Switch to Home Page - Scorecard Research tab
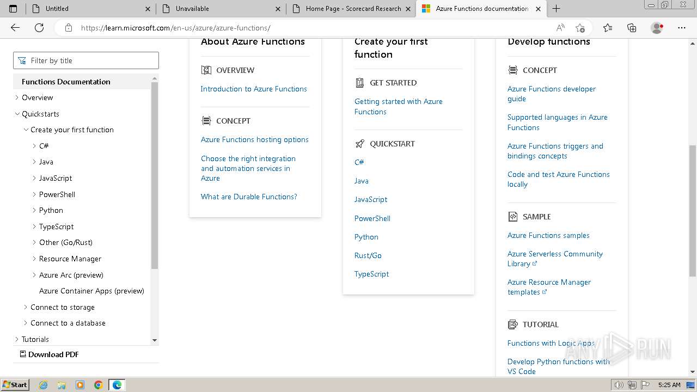 point(351,9)
